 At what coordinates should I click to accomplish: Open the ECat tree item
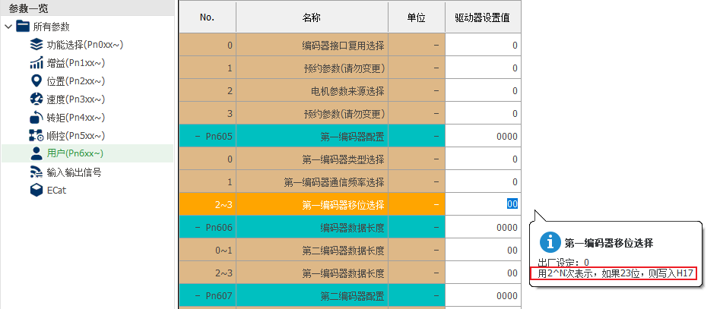click(56, 191)
